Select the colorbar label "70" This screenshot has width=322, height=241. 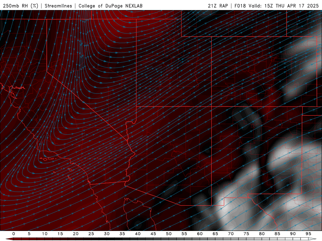(x=231, y=234)
